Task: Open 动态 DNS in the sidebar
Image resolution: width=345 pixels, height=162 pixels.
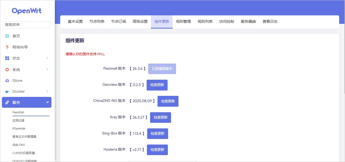Action: click(x=19, y=145)
